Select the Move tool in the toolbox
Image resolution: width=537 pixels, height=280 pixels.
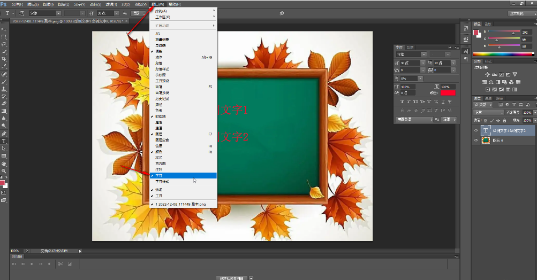4,29
